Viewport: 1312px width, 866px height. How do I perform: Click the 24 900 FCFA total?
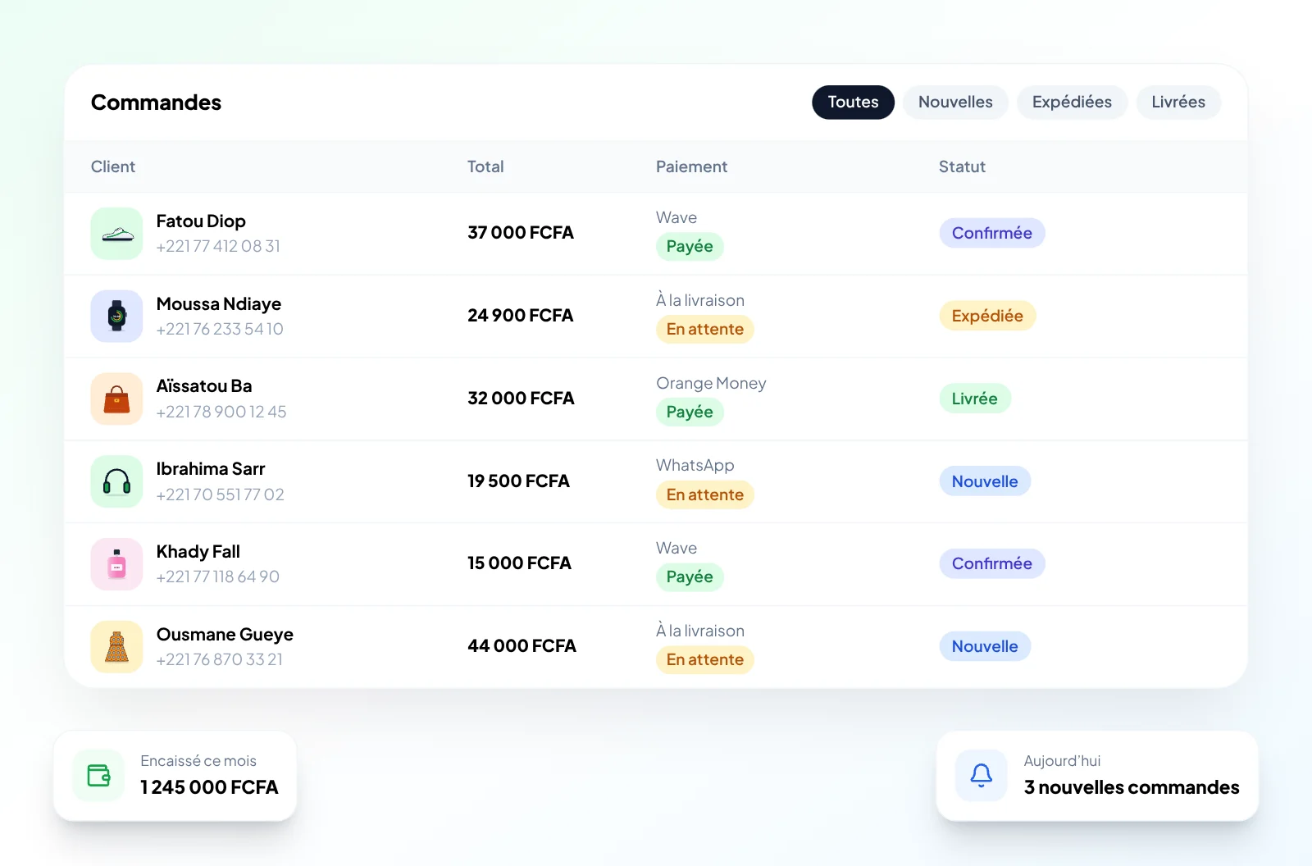coord(521,316)
